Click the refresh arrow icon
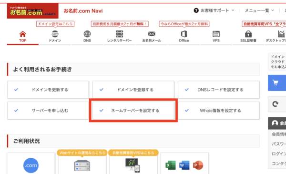The width and height of the screenshot is (286, 174). [275, 104]
